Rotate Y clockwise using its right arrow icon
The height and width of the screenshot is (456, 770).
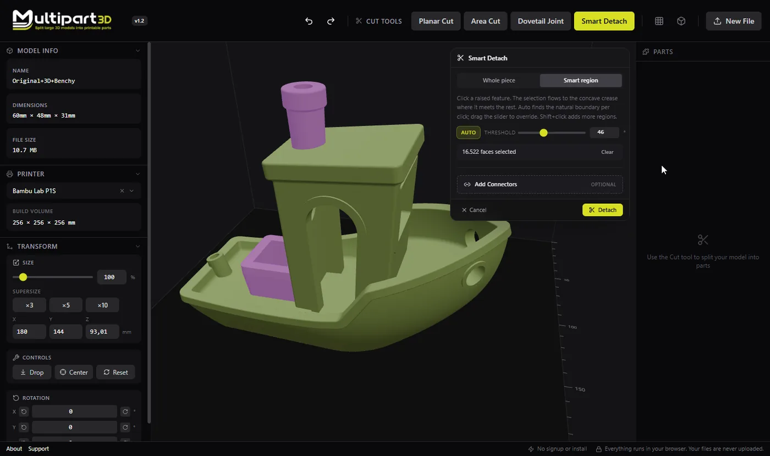[125, 427]
